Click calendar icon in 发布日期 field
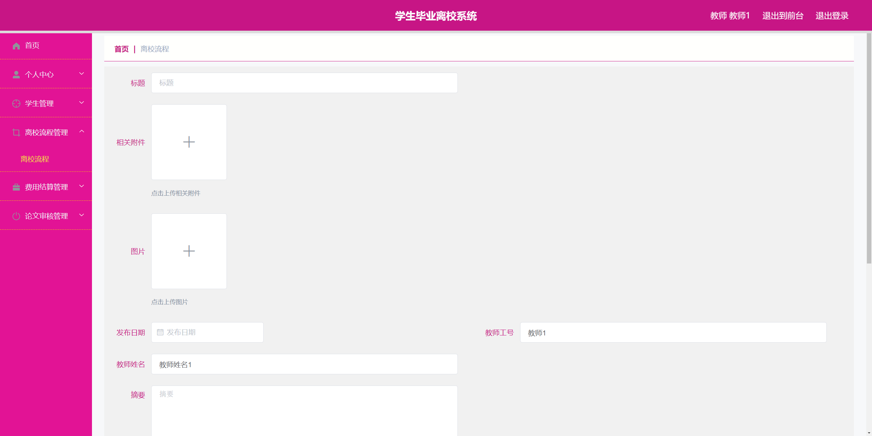 pos(160,332)
